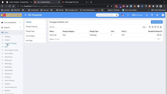The image size is (167, 94).
Task: Open the Chrome profile avatar
Action: [161, 6]
